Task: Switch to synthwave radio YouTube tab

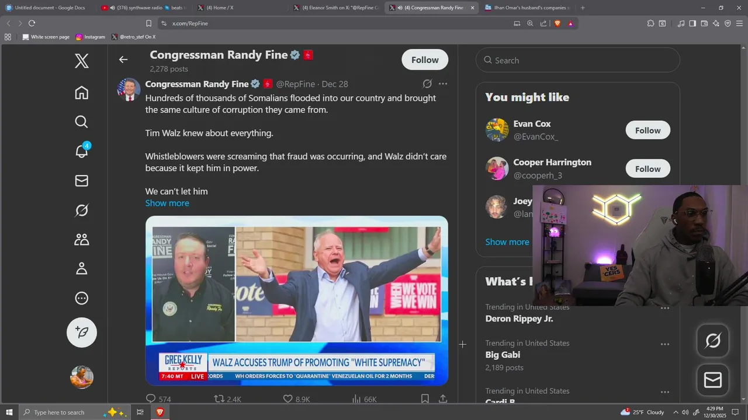Action: coord(143,8)
